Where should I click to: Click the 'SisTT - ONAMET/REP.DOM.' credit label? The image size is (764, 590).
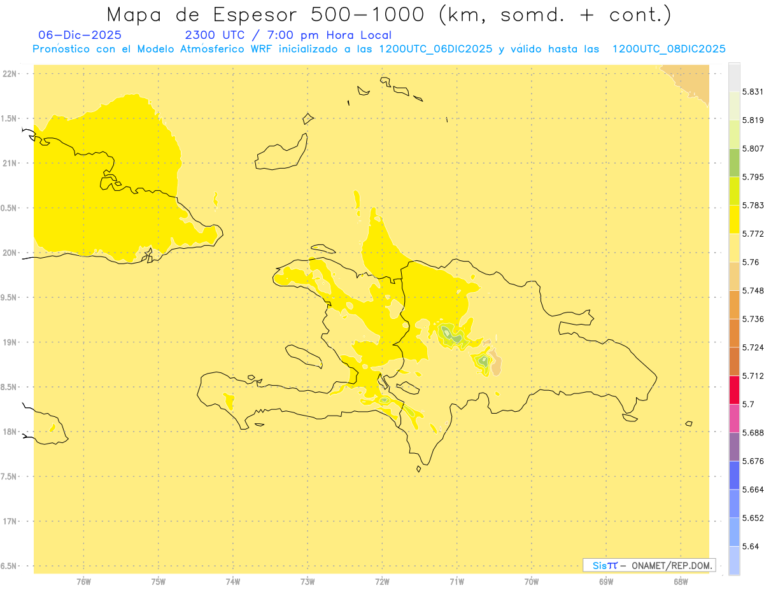649,565
